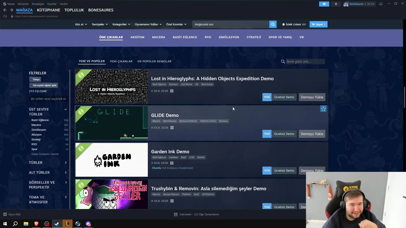
Task: Open the Sepet shopping cart
Action: 318,24
